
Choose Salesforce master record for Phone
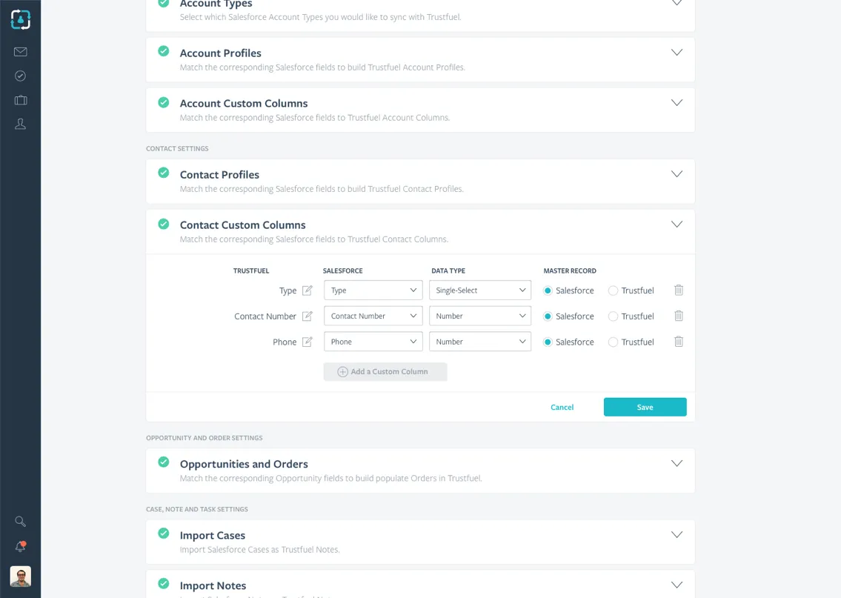pos(548,342)
